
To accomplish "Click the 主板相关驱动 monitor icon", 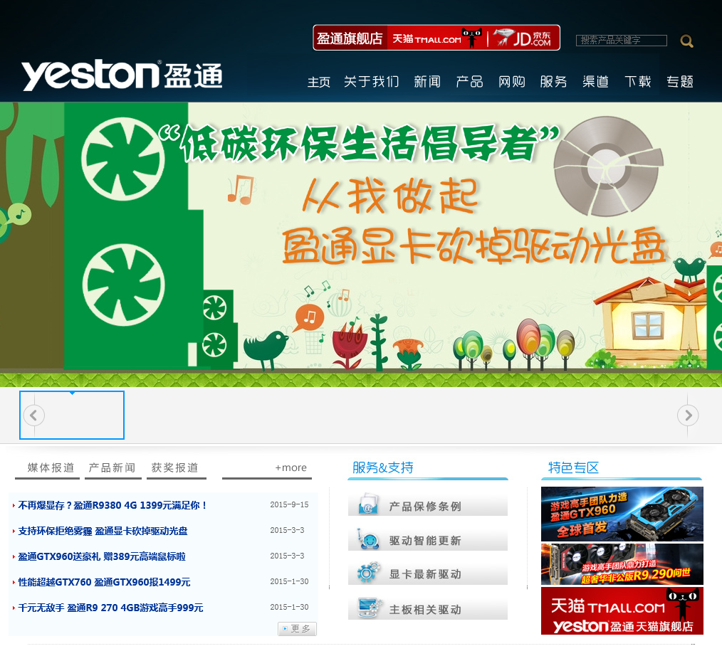I will coord(370,608).
